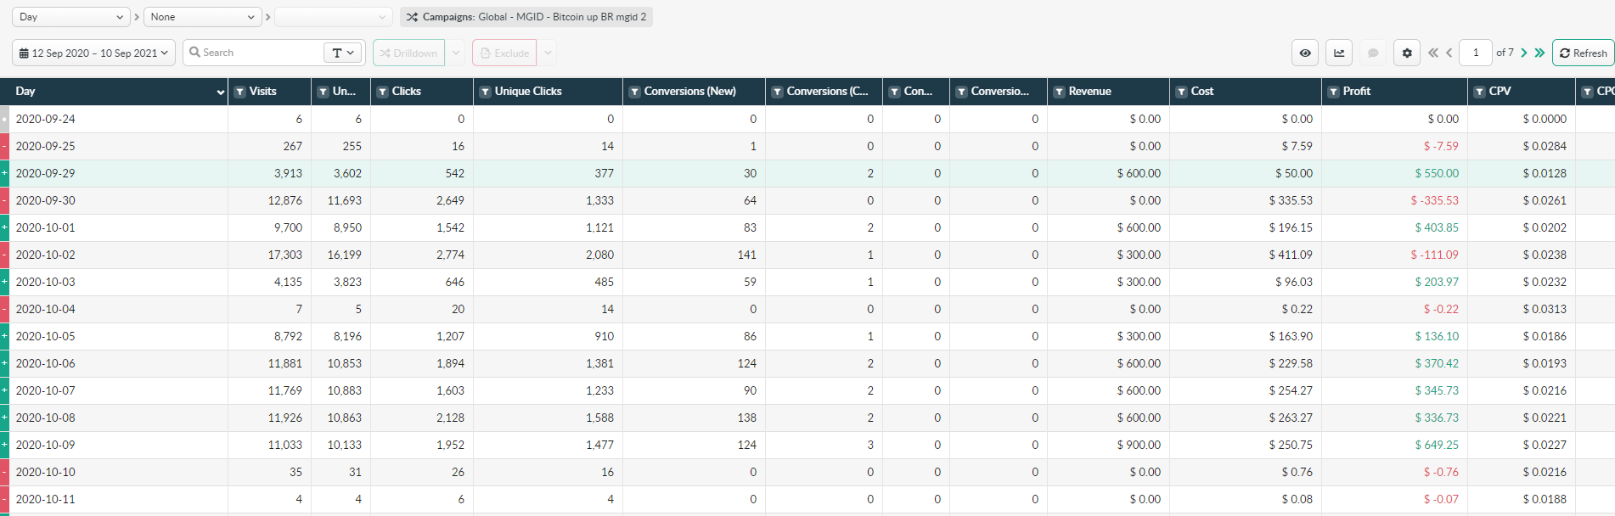Toggle the green marker on 2020-09-29 row
Viewport: 1615px width, 516px height.
(4, 173)
